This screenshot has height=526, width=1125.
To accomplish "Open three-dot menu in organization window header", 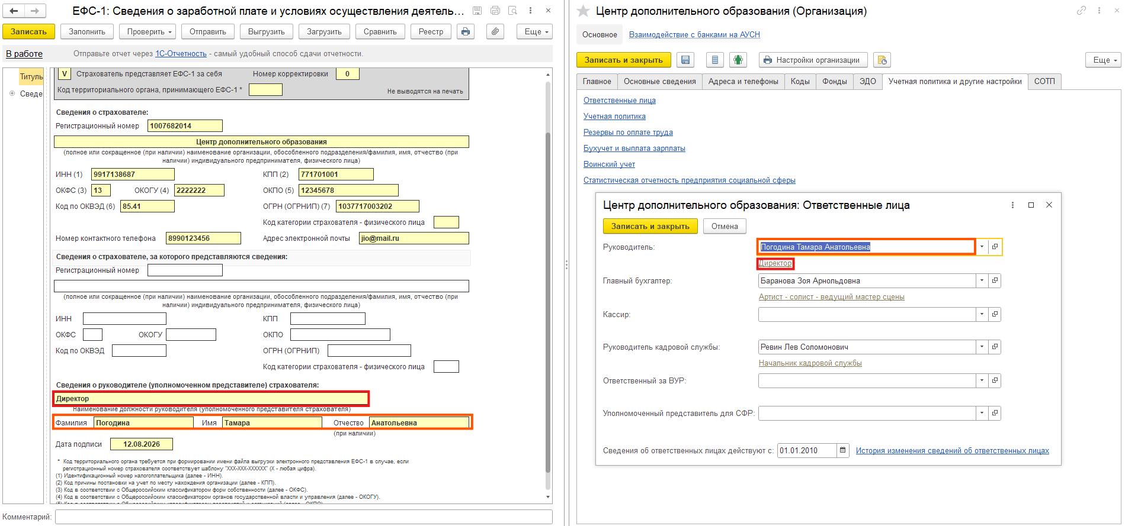I will [x=1099, y=11].
